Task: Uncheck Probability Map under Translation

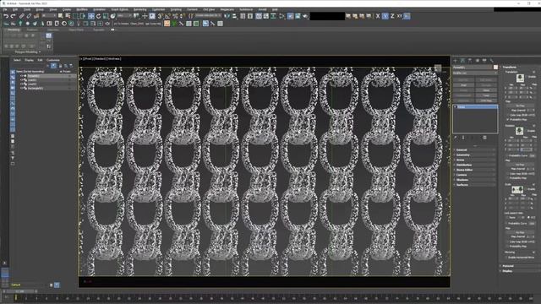Action: point(508,120)
